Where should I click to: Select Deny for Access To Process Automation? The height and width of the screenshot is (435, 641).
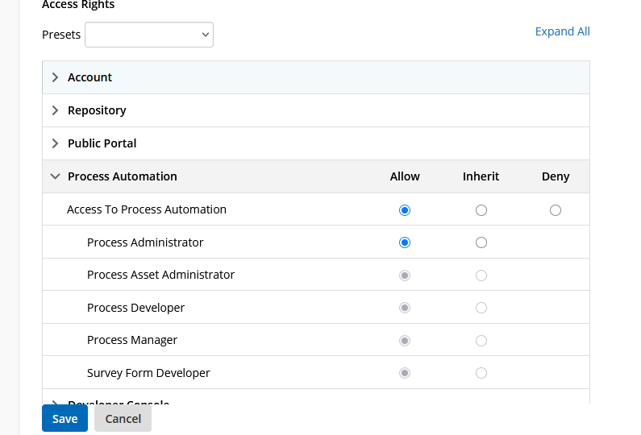[556, 210]
